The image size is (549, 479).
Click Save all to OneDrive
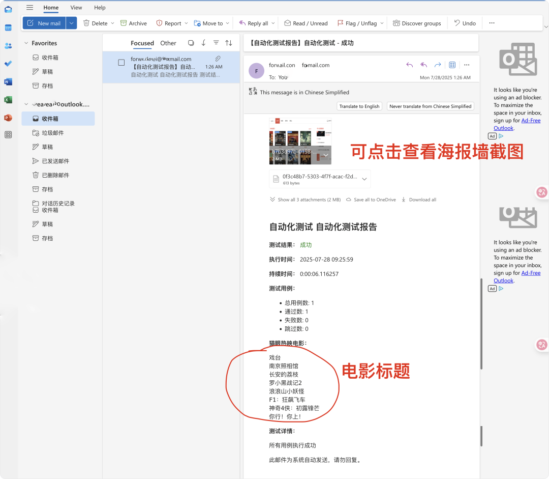point(371,200)
